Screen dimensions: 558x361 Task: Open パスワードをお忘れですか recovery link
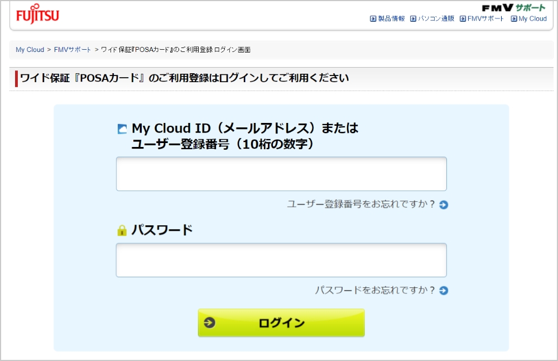click(x=375, y=291)
